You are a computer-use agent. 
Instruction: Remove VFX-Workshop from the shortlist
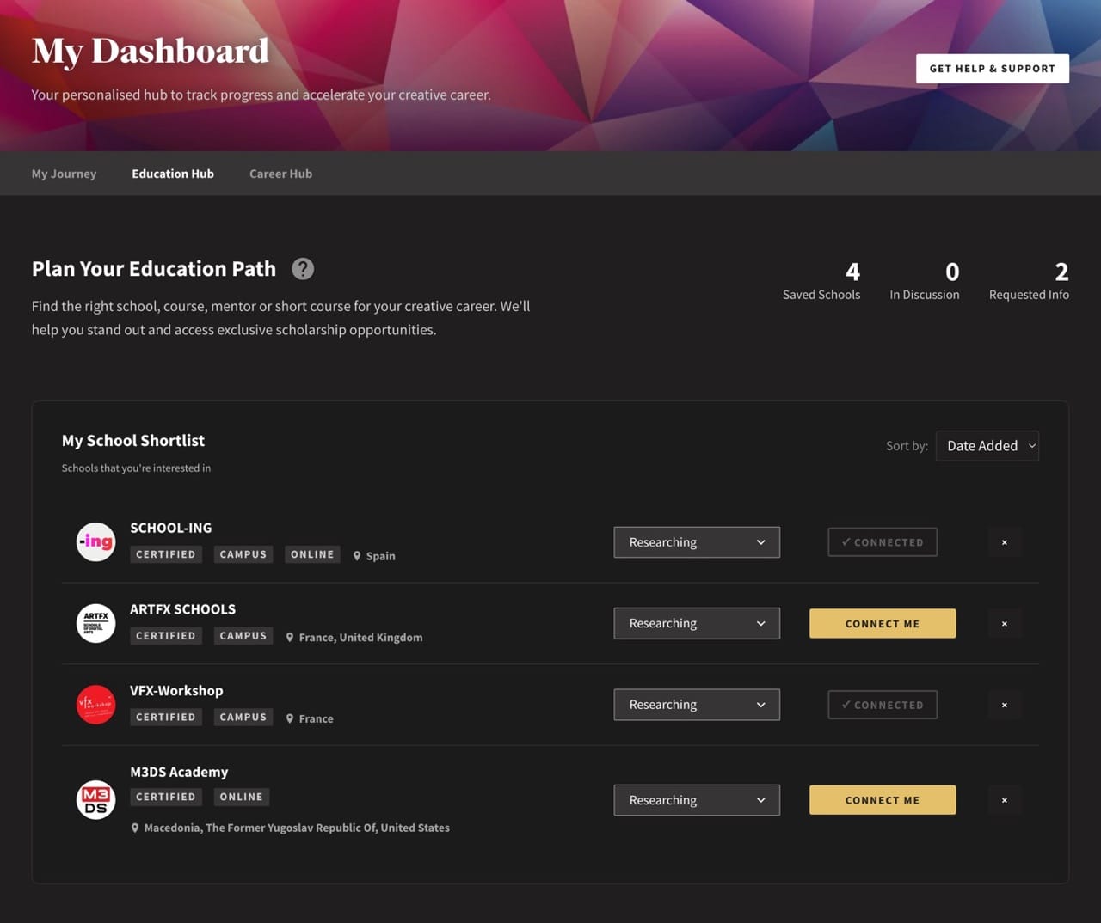1004,705
